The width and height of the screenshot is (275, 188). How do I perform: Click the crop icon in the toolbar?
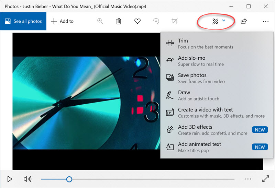click(175, 21)
